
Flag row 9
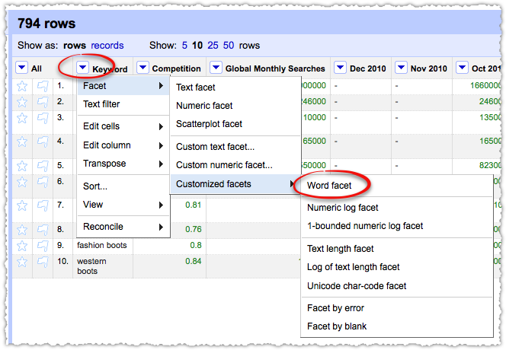(x=43, y=246)
